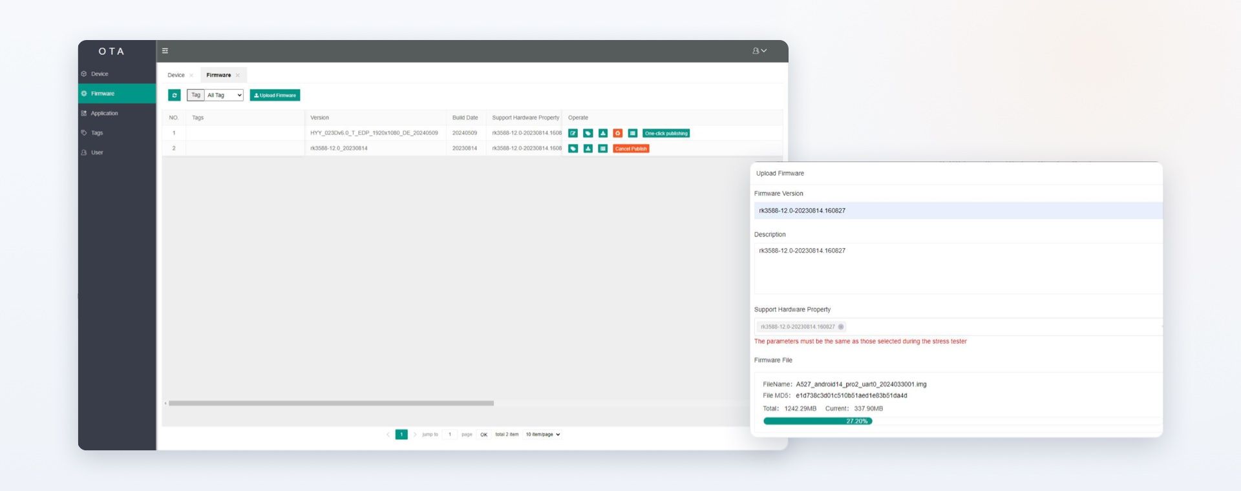
Task: Close the Firmware tab
Action: click(238, 76)
